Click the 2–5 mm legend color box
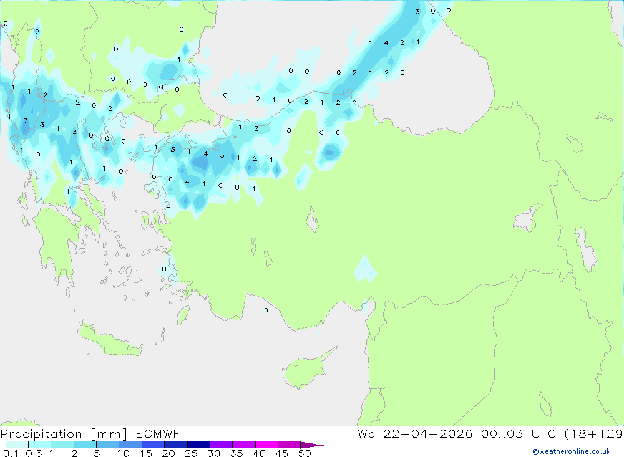Screen dimensions: 624x457 click(85, 445)
